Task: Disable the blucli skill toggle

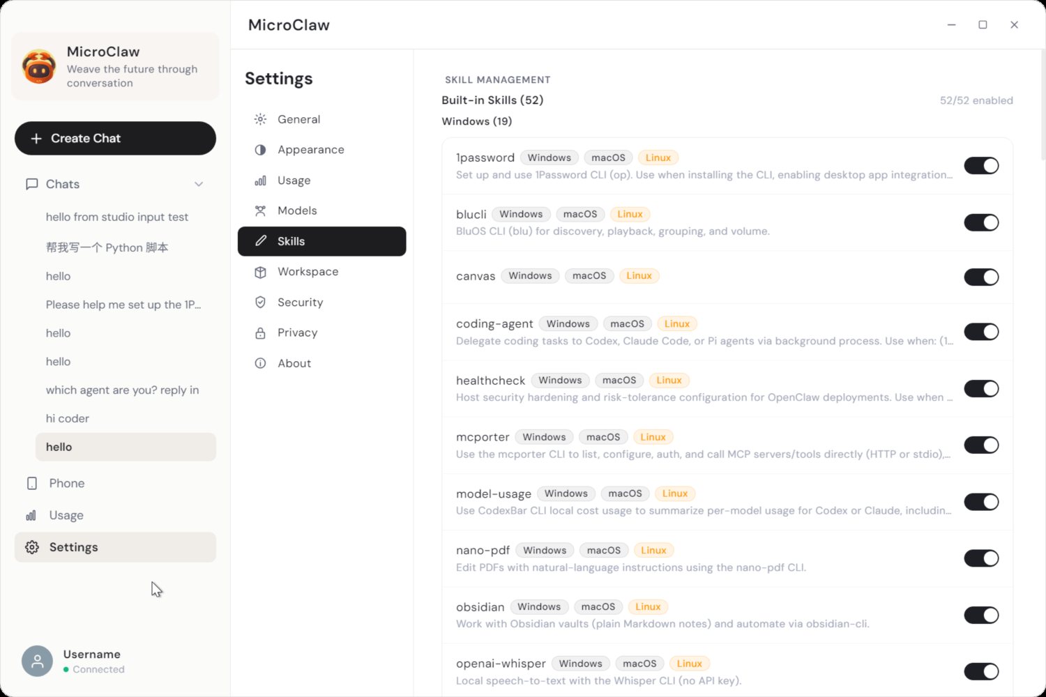Action: 981,222
